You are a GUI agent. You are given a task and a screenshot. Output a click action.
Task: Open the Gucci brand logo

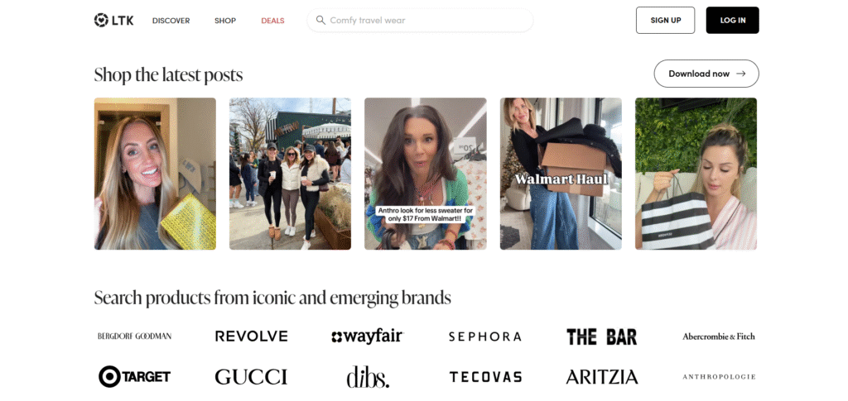tap(251, 376)
